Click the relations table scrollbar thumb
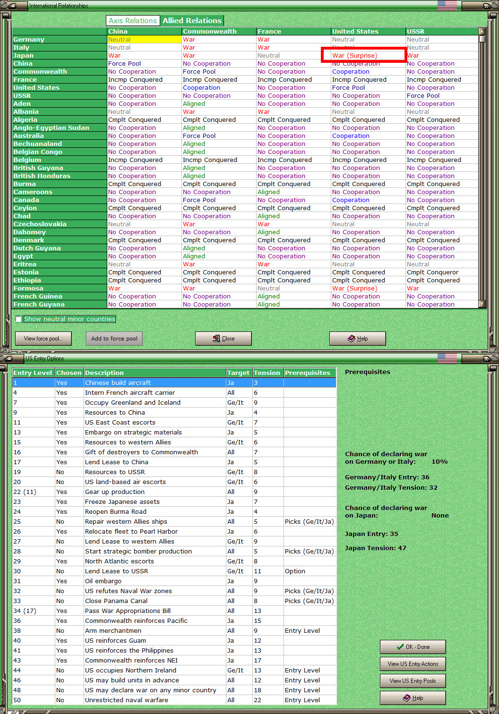 coord(482,39)
